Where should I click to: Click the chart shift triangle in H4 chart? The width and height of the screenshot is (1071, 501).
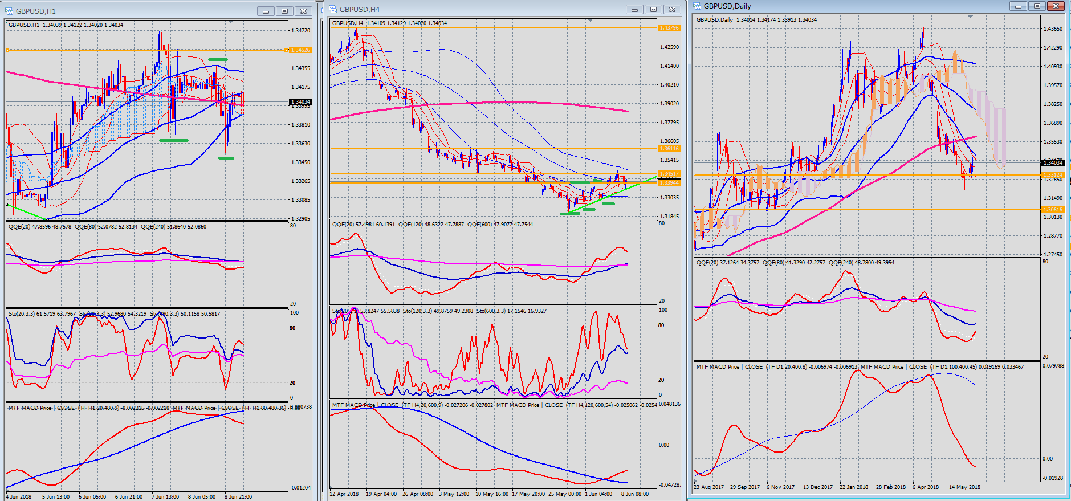point(590,21)
